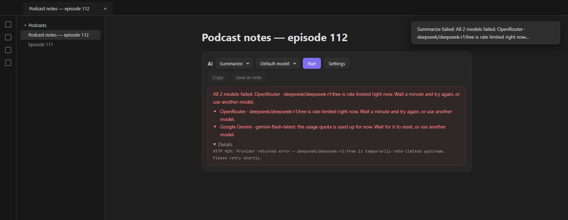The height and width of the screenshot is (220, 568).
Task: Click the Save as note button
Action: pyautogui.click(x=248, y=77)
